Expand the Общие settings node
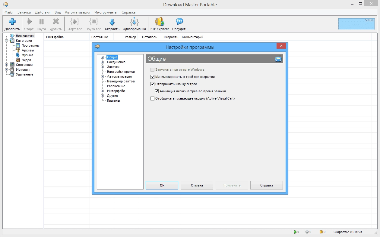Viewport: 380px width, 237px height. pyautogui.click(x=103, y=57)
